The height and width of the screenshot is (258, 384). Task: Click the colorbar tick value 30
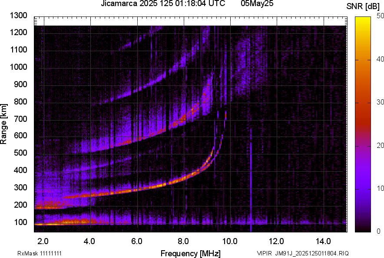[x=380, y=102]
